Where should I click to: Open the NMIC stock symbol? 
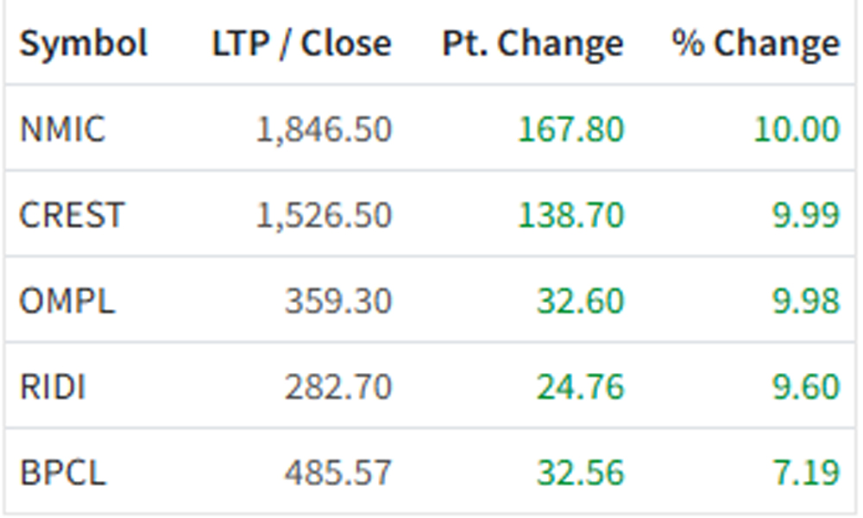(x=62, y=129)
